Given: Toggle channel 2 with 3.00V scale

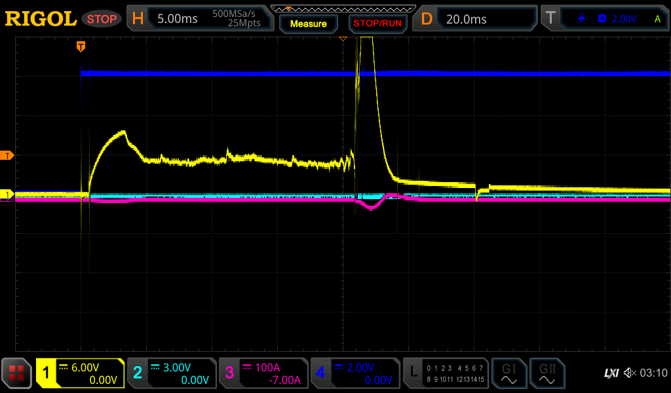Looking at the screenshot, I should click(172, 373).
